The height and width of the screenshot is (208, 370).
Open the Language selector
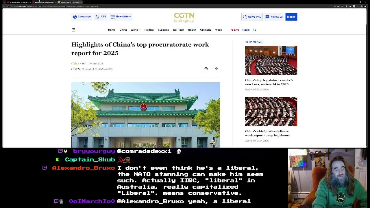pyautogui.click(x=82, y=16)
